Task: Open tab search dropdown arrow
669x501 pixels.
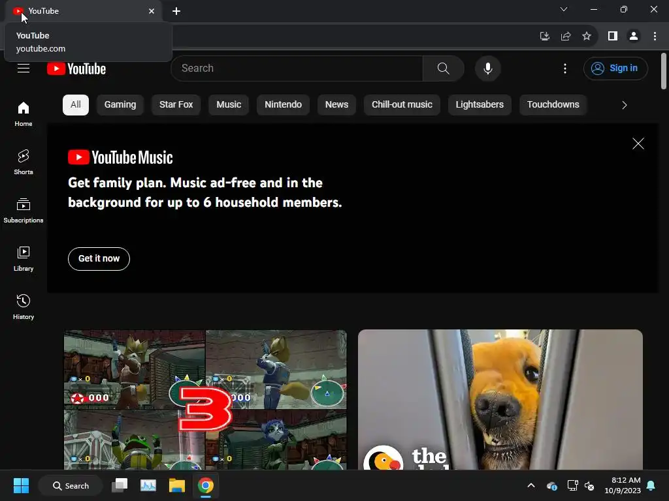Action: pyautogui.click(x=564, y=9)
